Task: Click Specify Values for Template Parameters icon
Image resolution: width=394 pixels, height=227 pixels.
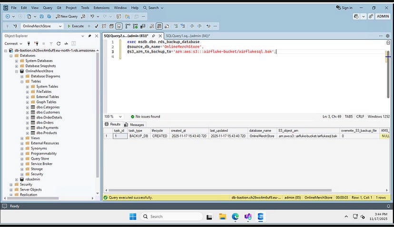Action: point(208,26)
